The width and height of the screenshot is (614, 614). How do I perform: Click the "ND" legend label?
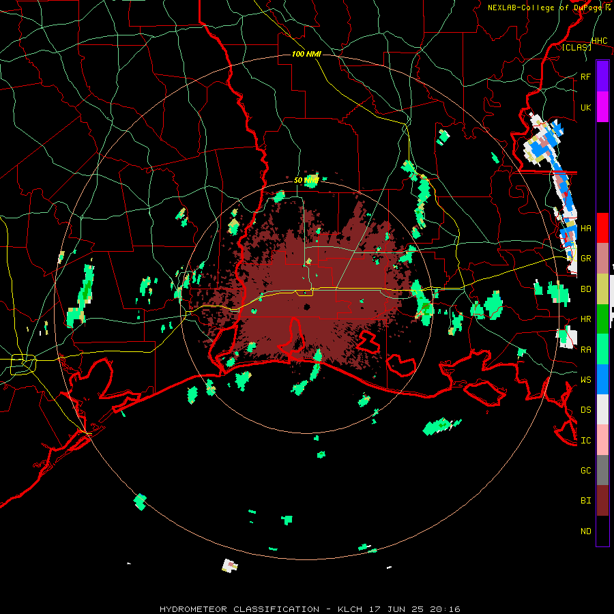click(586, 531)
